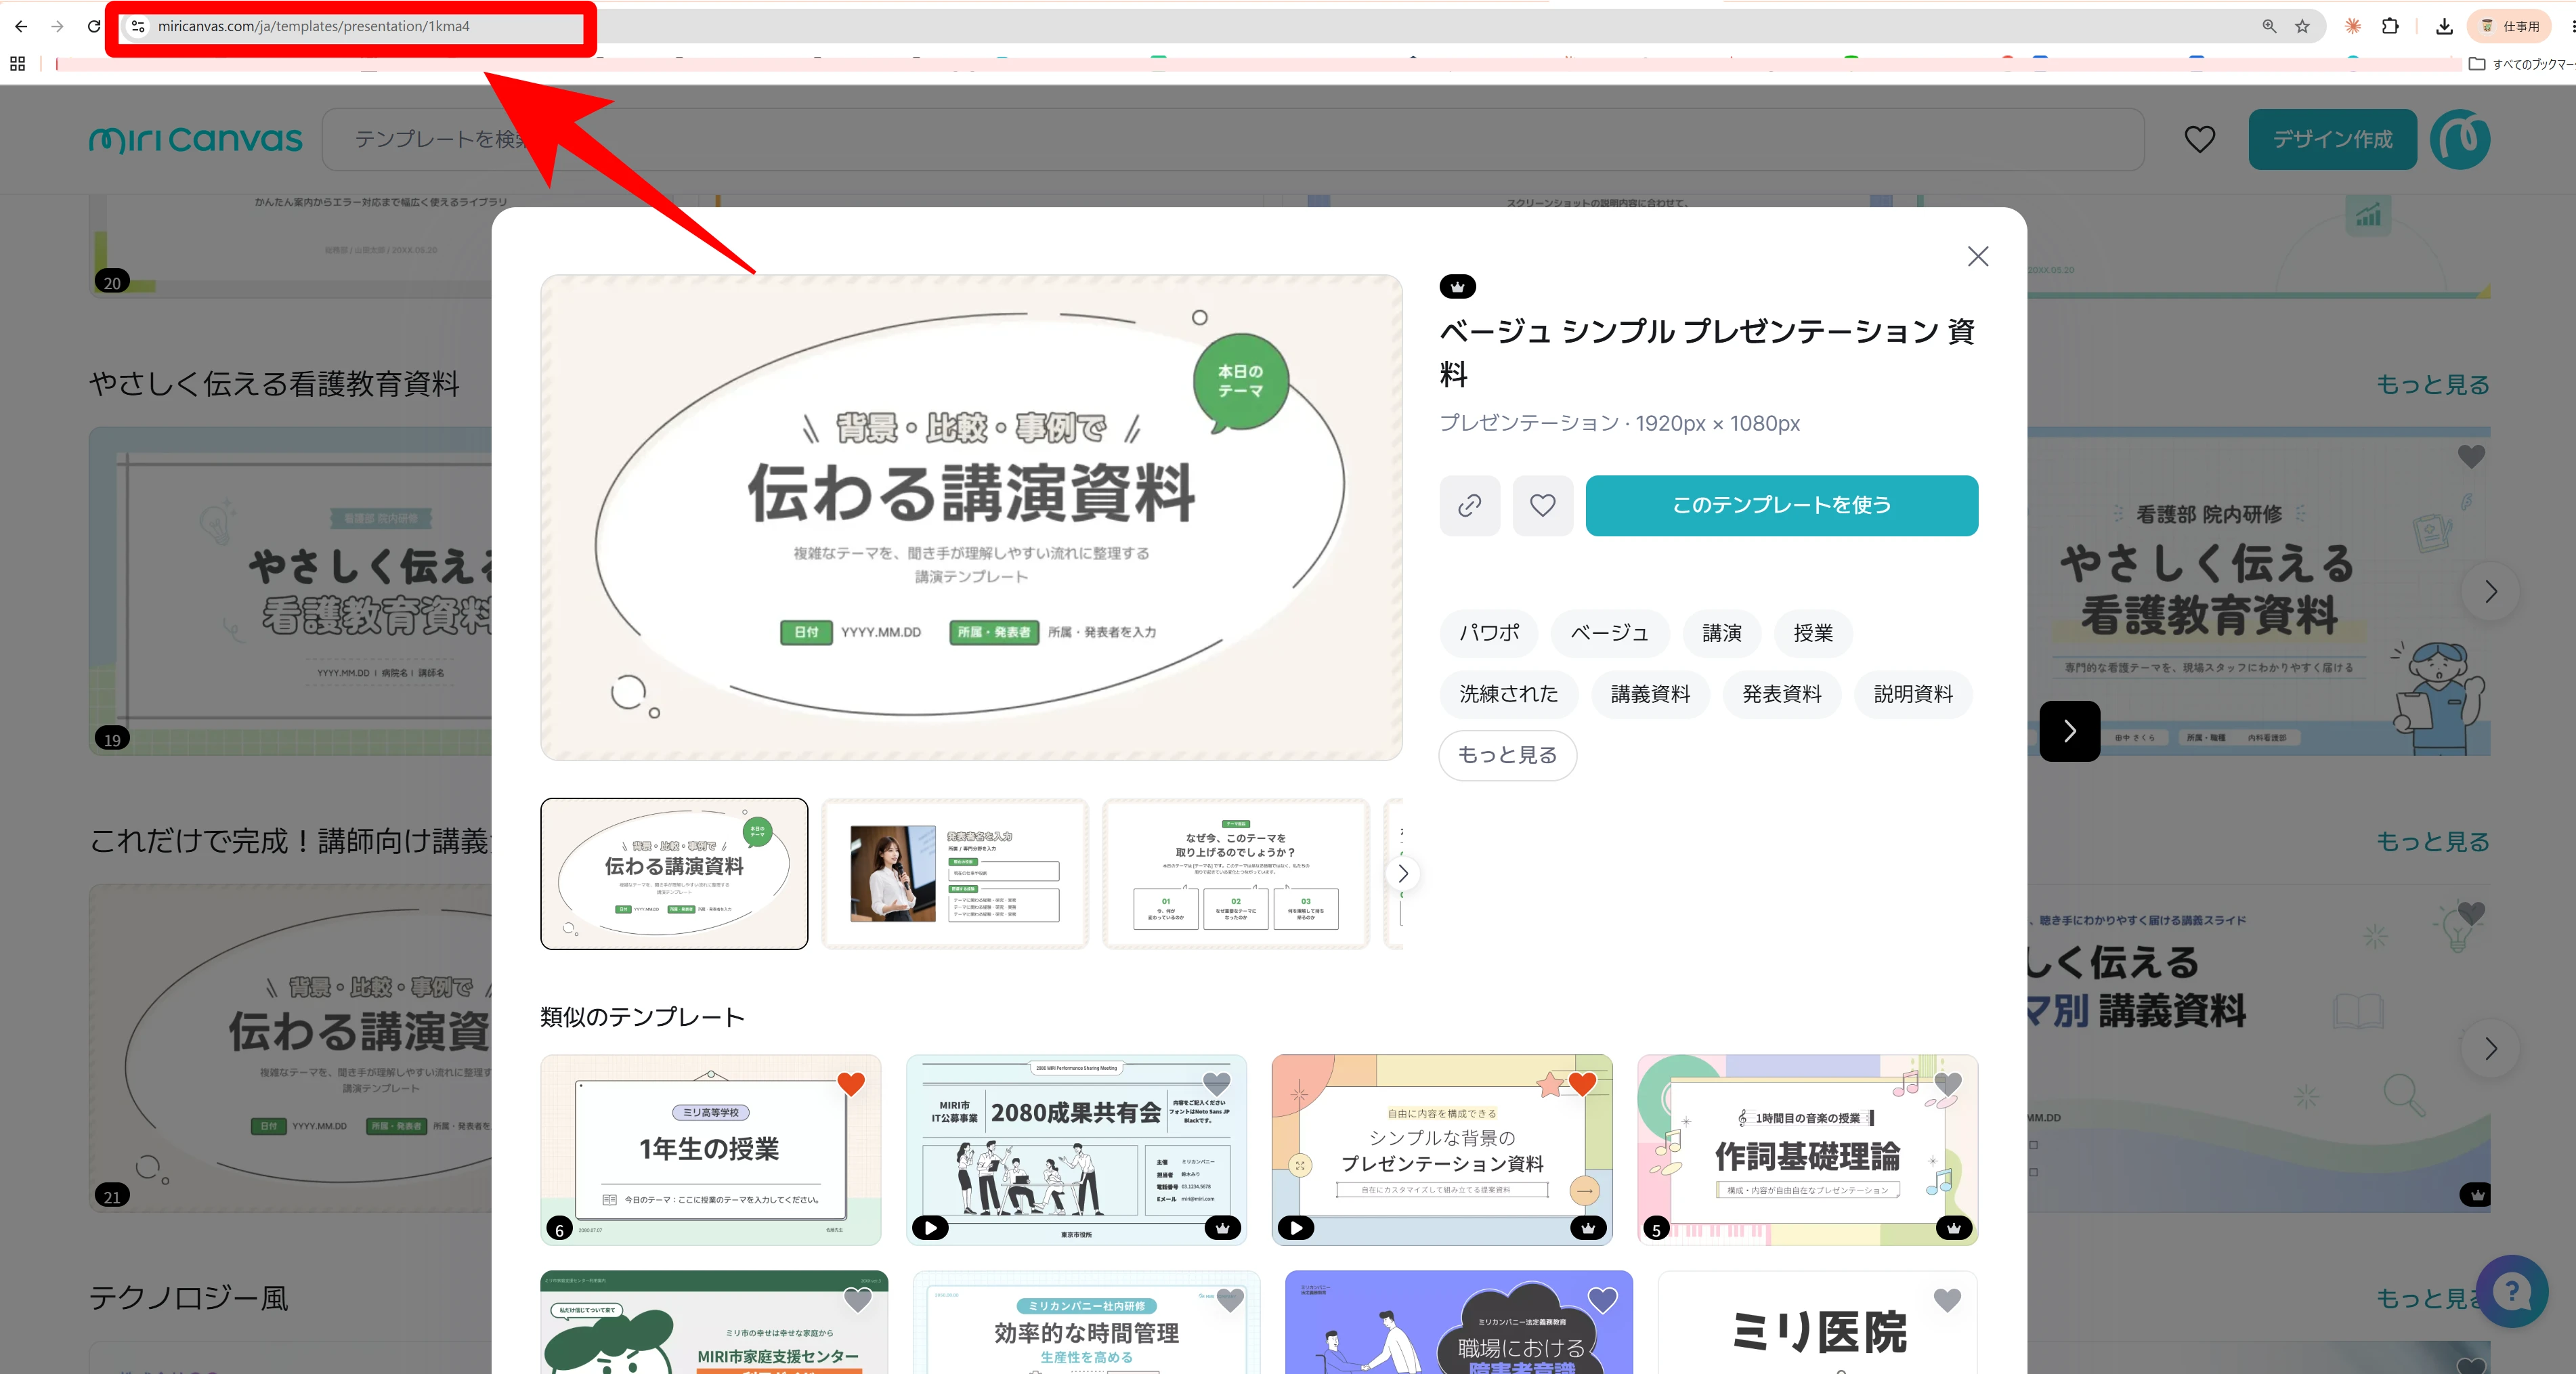Close the template preview dialog
Viewport: 2576px width, 1374px height.
click(1977, 256)
